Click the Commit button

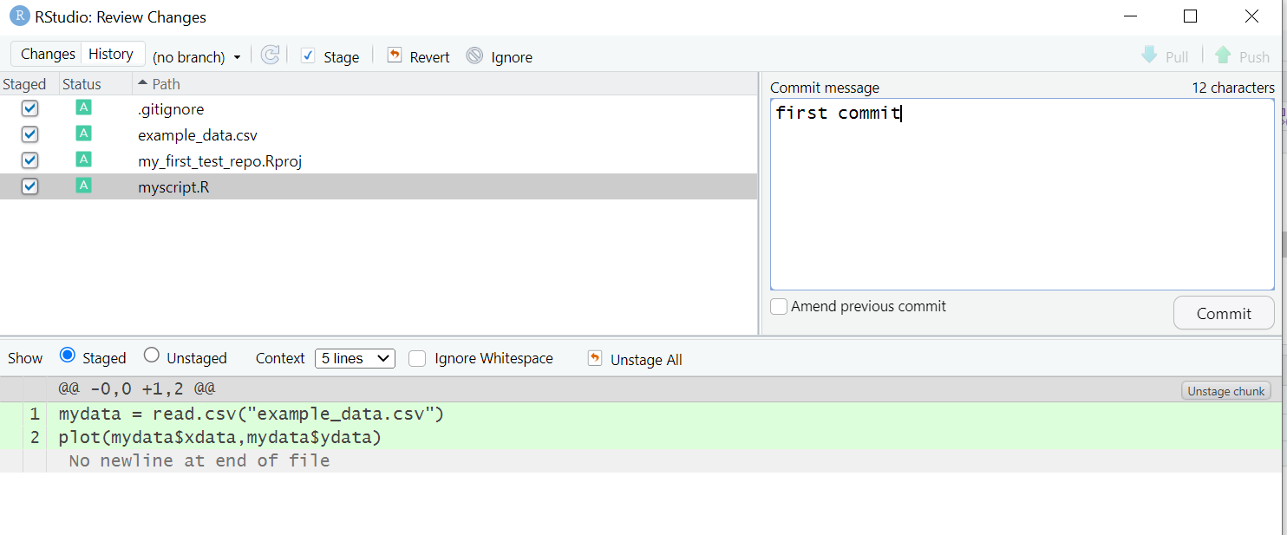pos(1224,313)
